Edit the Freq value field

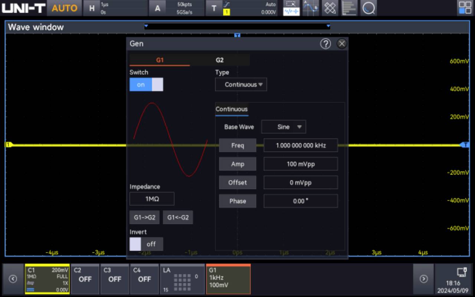pyautogui.click(x=301, y=145)
